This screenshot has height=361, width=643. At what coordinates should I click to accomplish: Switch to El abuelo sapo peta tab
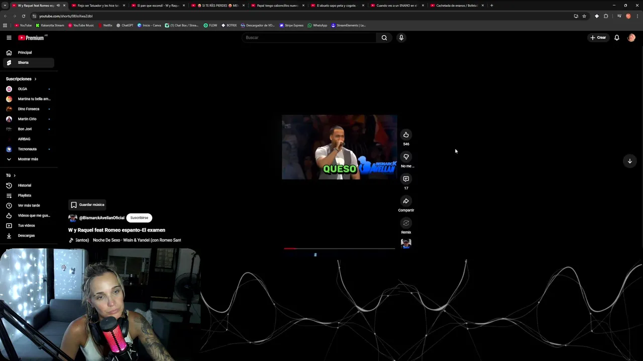point(337,6)
